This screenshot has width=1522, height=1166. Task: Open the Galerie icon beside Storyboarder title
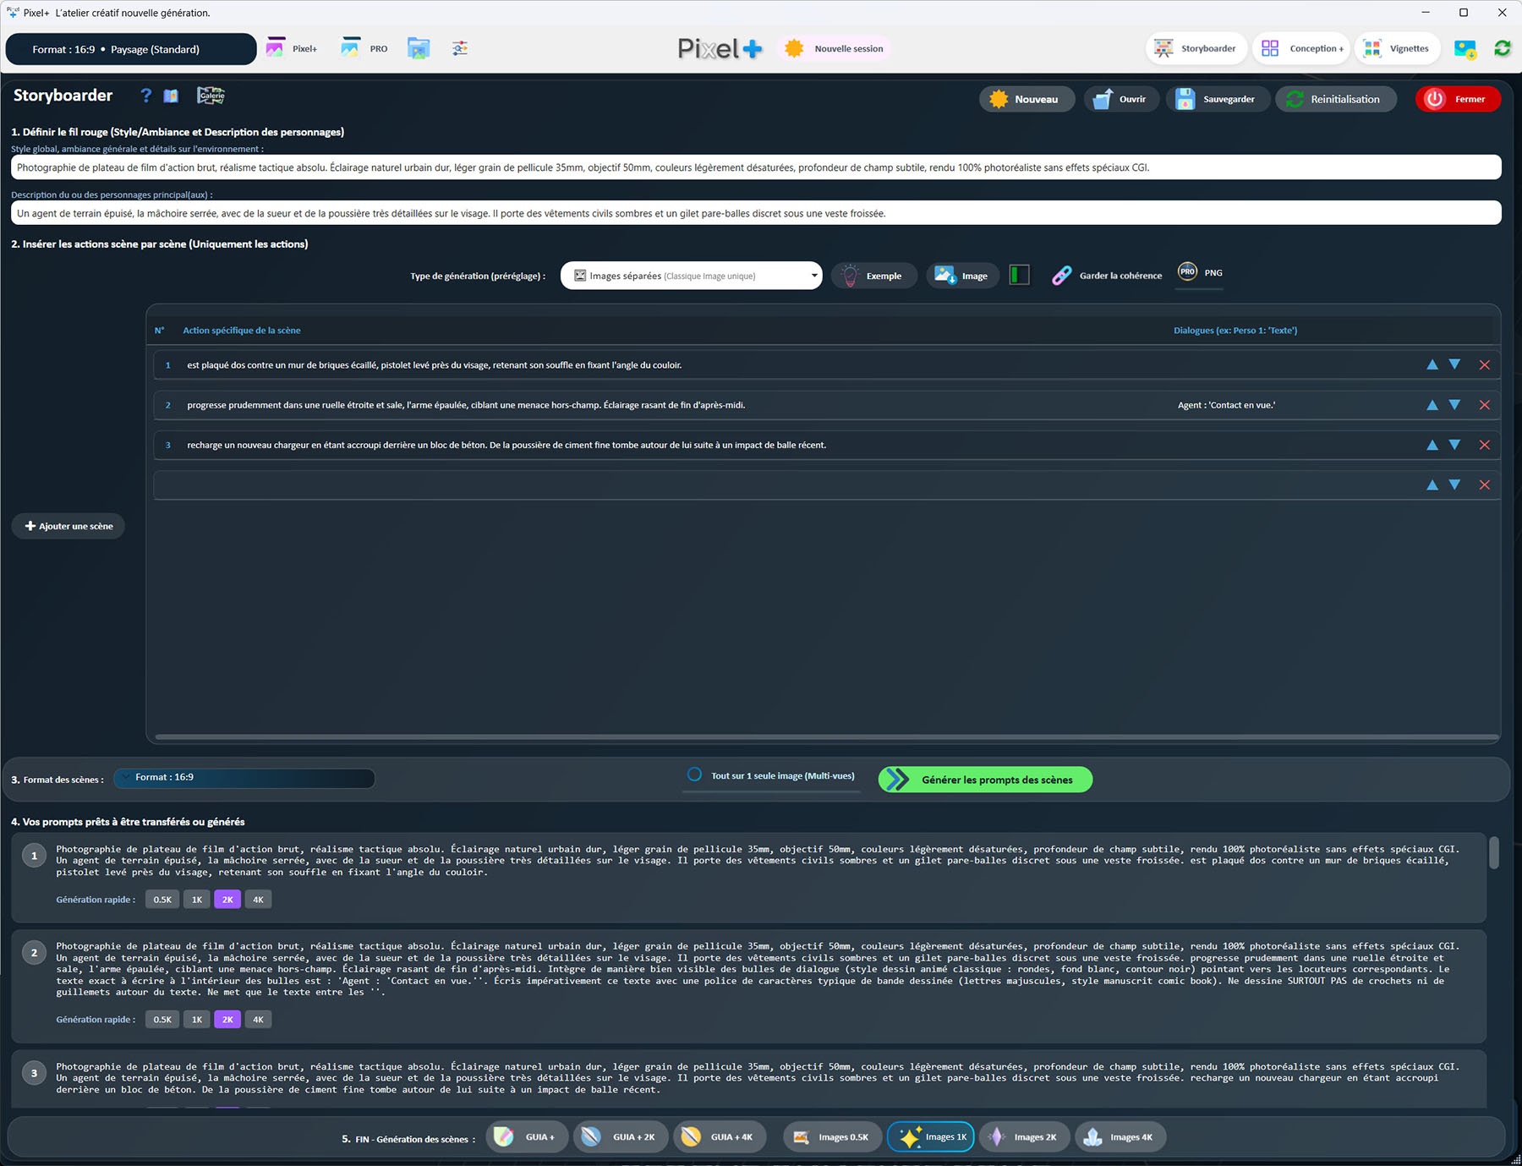point(211,96)
